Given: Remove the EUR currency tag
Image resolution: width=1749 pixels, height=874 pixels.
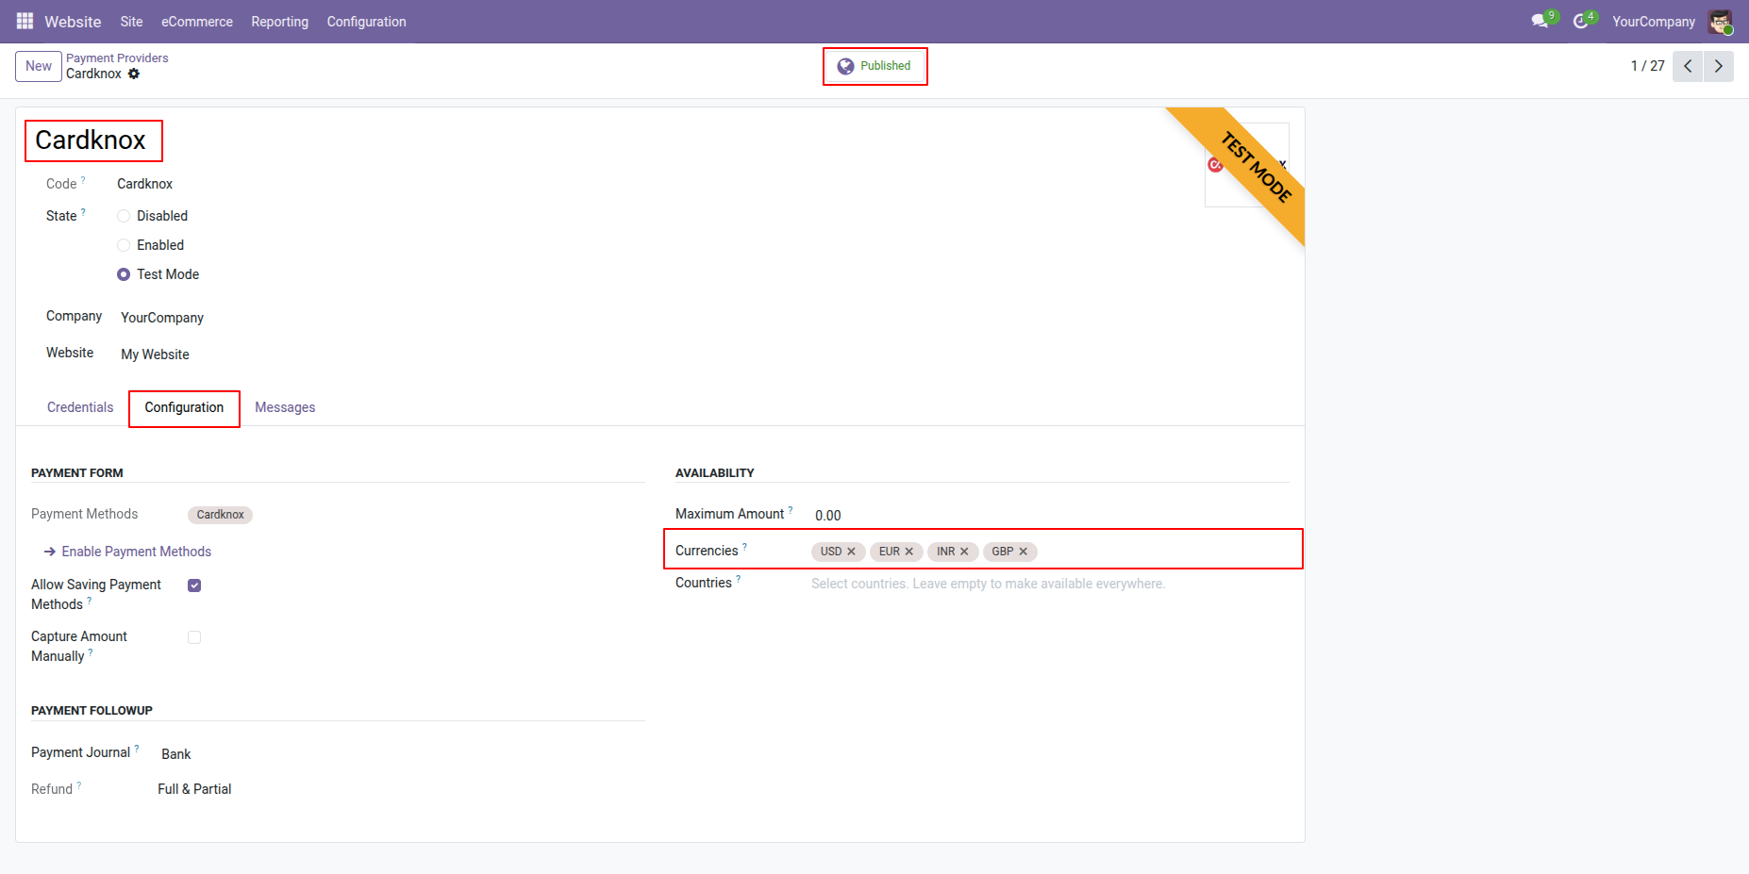Looking at the screenshot, I should [x=909, y=552].
